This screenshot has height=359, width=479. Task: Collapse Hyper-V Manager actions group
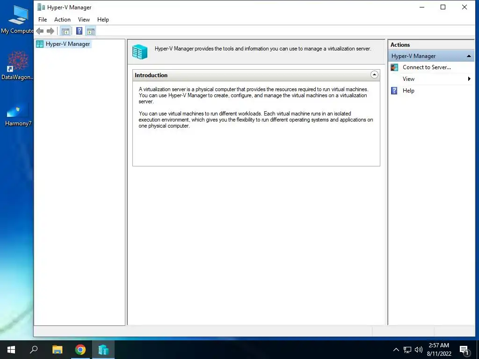(x=469, y=56)
